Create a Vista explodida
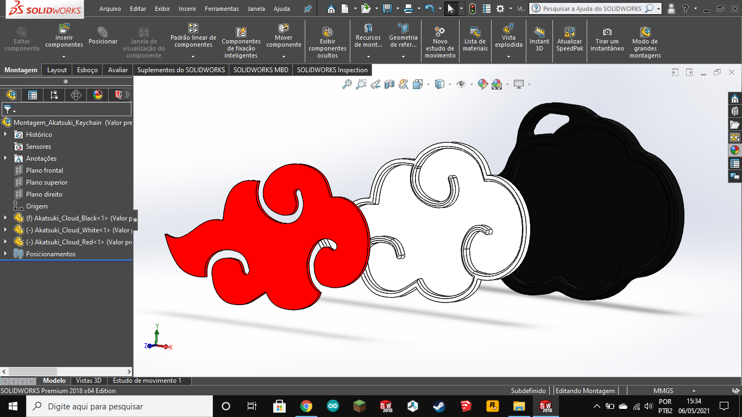 click(x=508, y=36)
